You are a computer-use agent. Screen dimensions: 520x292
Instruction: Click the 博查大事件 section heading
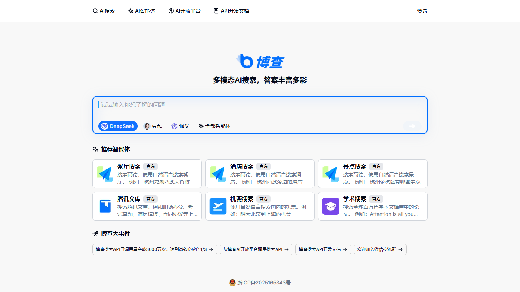(116, 234)
